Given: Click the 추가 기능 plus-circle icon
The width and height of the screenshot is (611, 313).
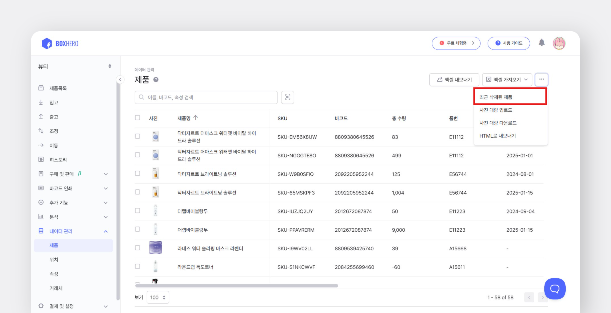Looking at the screenshot, I should [41, 202].
